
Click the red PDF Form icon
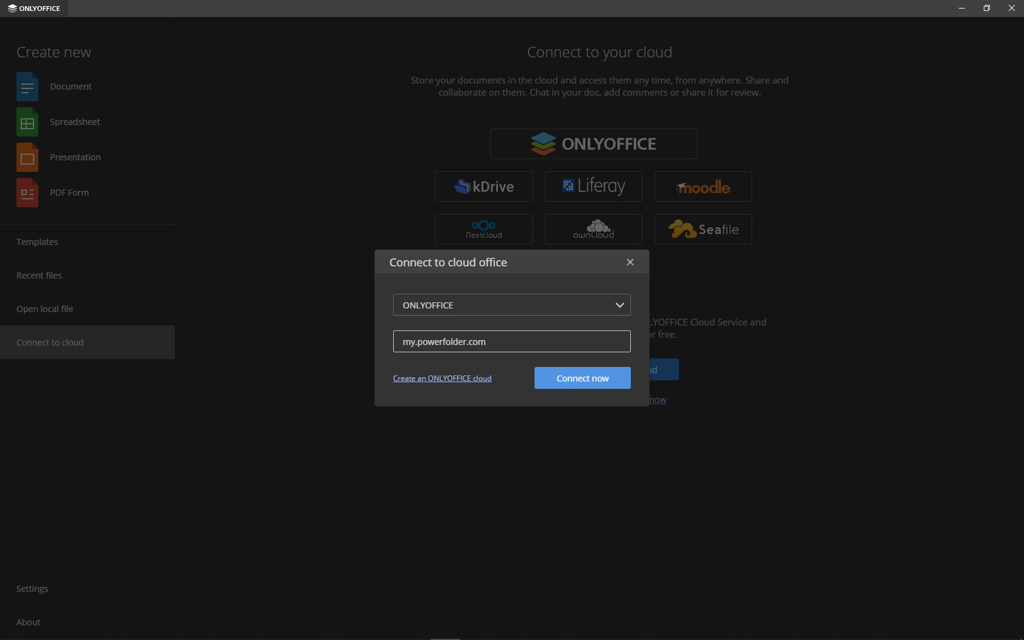(27, 193)
